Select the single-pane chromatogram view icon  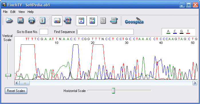click(57, 21)
